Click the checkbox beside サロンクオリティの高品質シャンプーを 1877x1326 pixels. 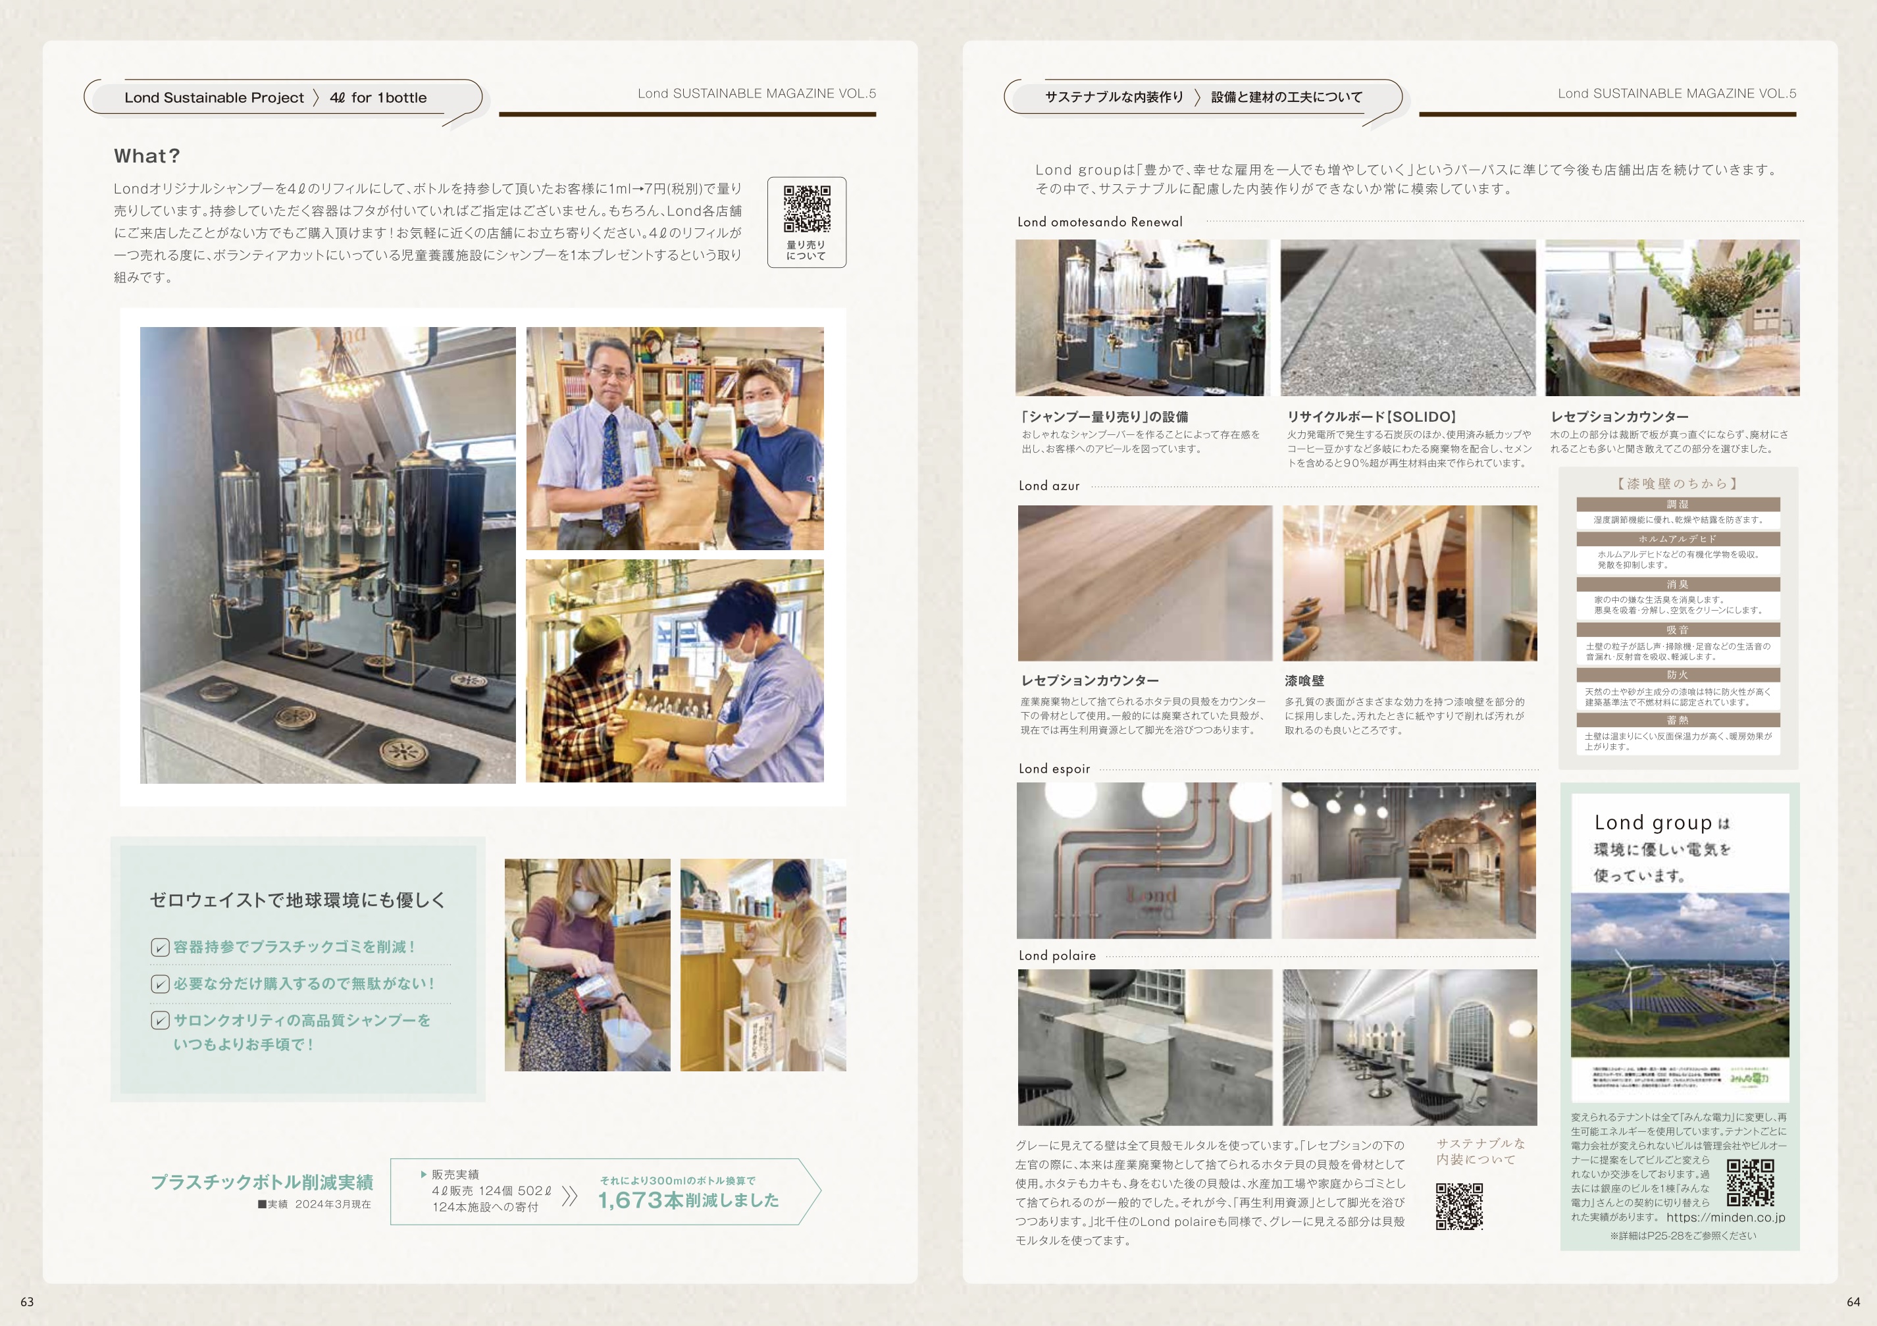(159, 1020)
